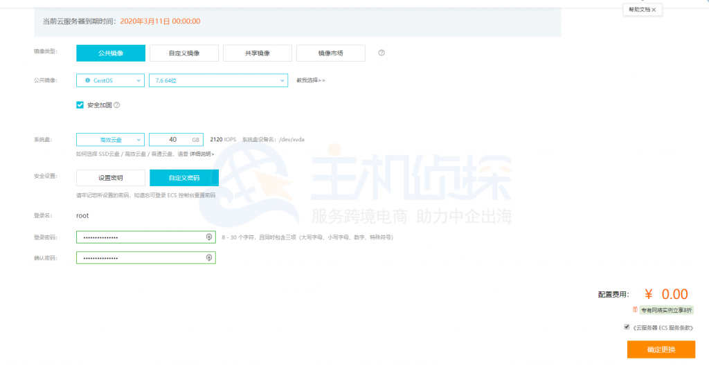Click the ¥ 0.00 configuration fee amount
Image resolution: width=709 pixels, height=371 pixels.
point(666,294)
